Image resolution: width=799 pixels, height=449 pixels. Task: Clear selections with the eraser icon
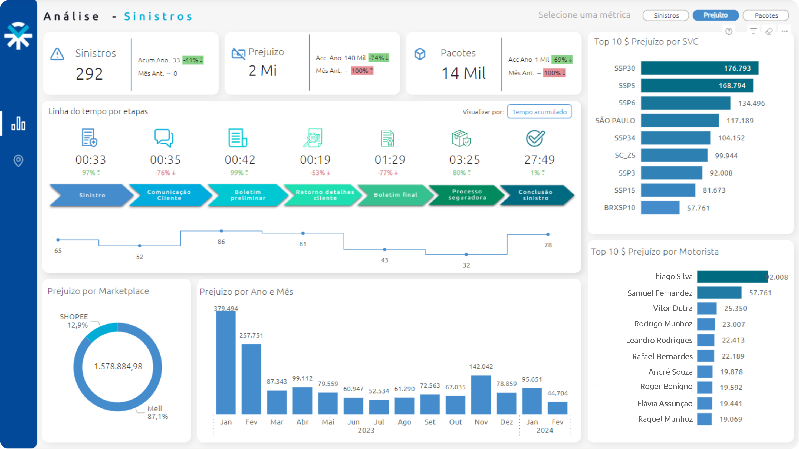769,31
